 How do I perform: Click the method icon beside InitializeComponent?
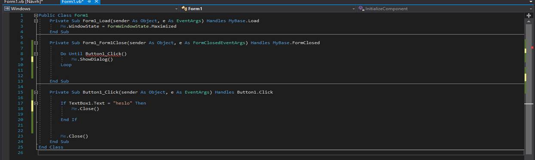tap(361, 9)
